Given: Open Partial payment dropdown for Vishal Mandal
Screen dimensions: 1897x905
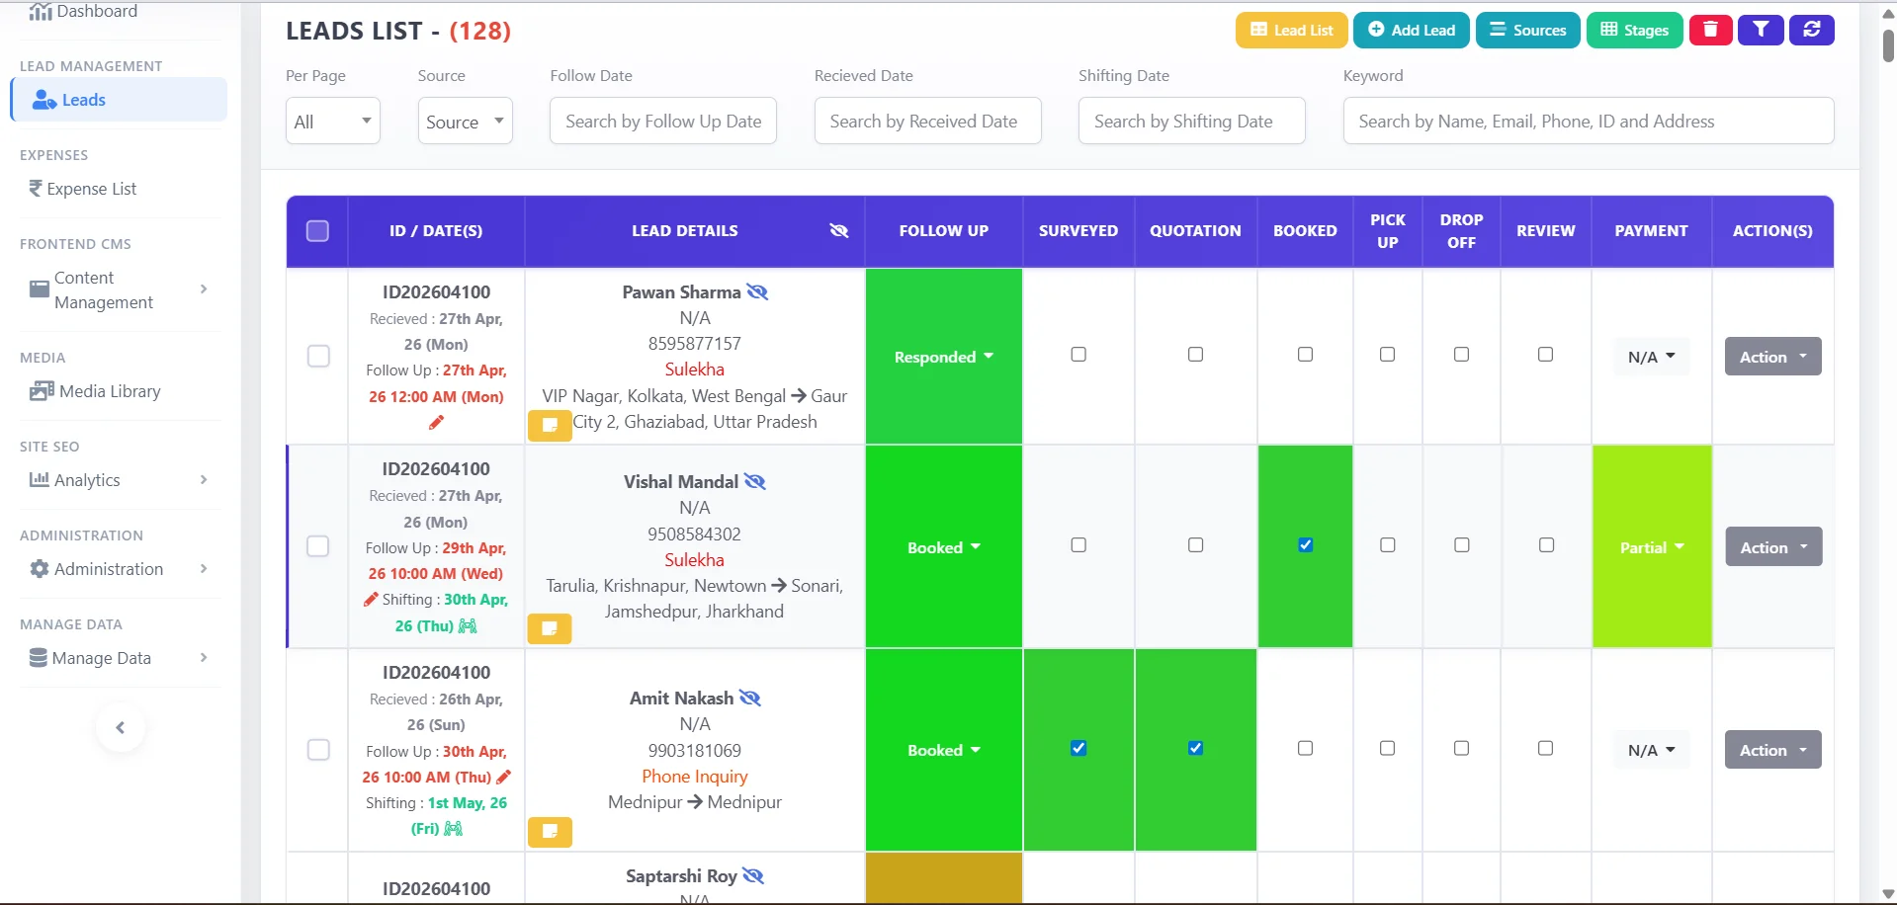Looking at the screenshot, I should (1652, 547).
